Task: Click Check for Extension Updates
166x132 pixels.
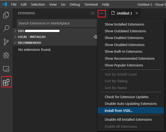Action: (127, 97)
